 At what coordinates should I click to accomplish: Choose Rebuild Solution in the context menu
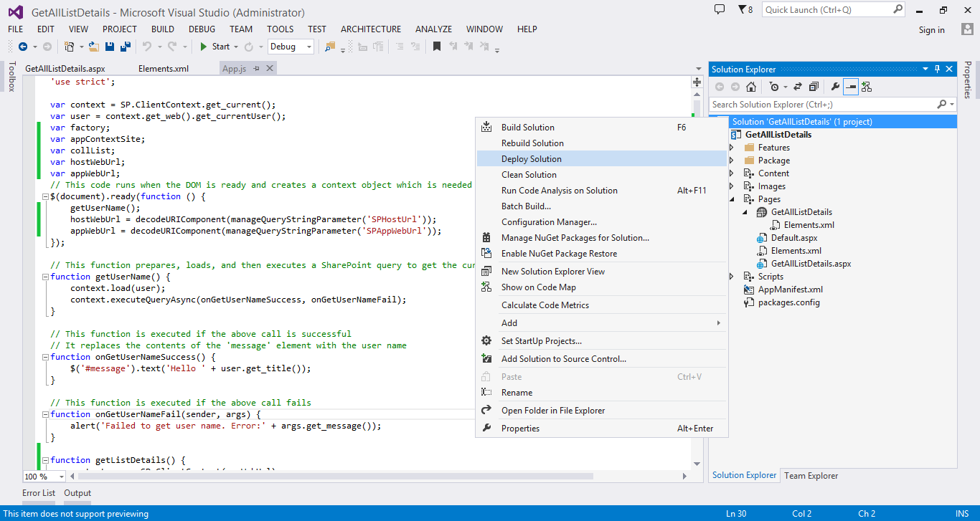603,143
